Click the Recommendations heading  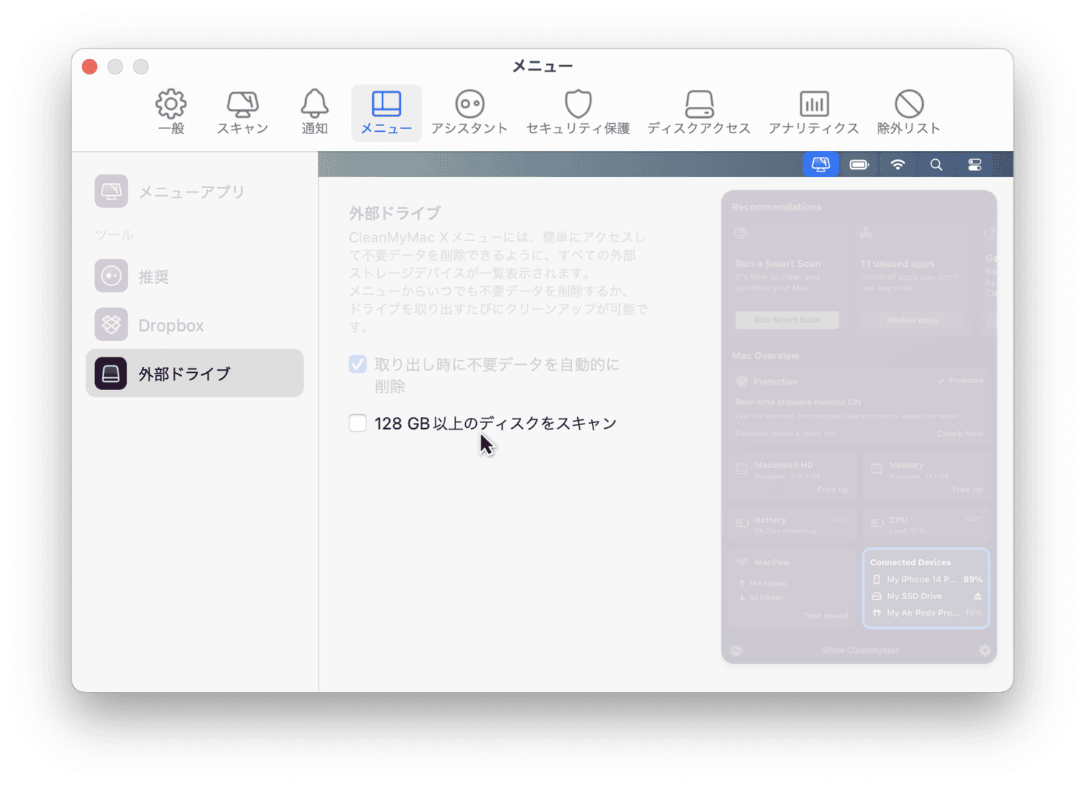[776, 207]
